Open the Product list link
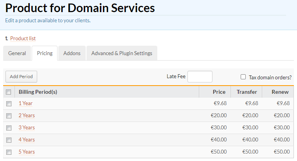The height and width of the screenshot is (161, 297). pyautogui.click(x=23, y=38)
